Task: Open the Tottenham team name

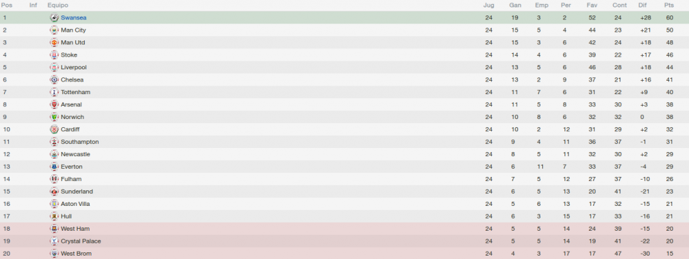Action: pyautogui.click(x=75, y=92)
